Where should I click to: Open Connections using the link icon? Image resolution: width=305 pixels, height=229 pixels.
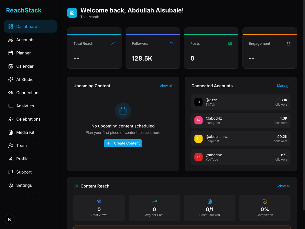click(x=10, y=93)
